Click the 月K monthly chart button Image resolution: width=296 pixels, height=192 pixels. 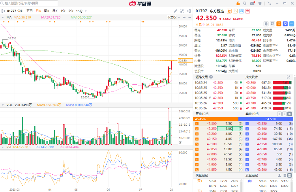click(x=55, y=11)
